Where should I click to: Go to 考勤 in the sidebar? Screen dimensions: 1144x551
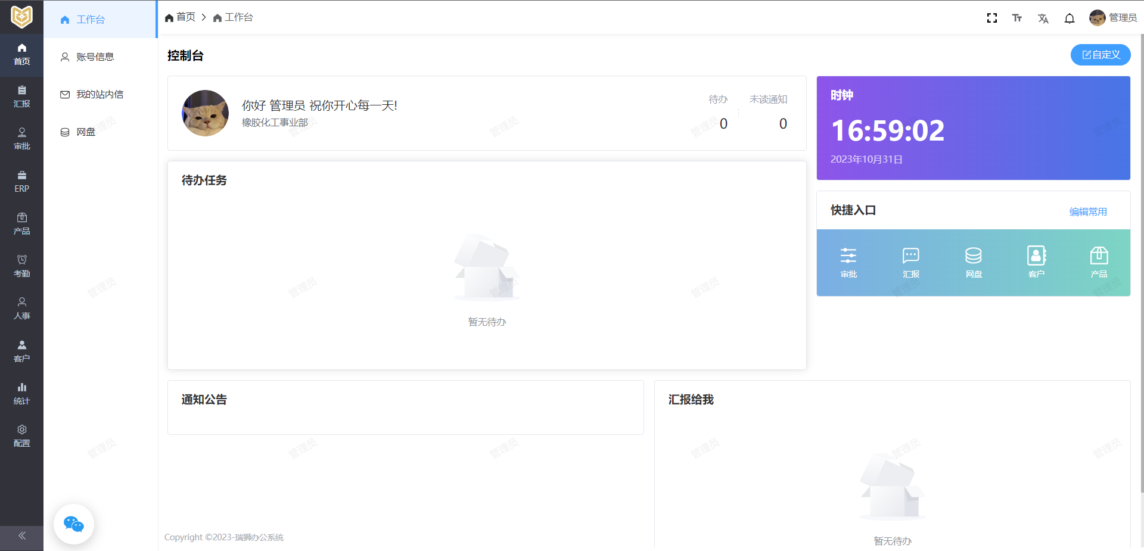(21, 266)
